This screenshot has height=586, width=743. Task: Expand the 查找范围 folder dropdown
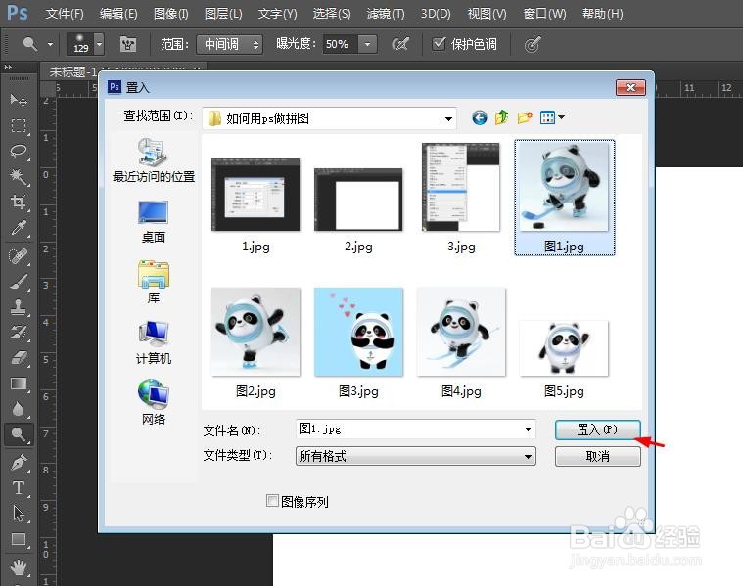(448, 118)
